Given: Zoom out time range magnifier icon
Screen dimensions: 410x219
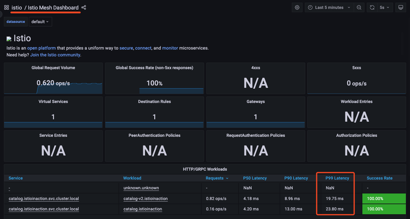Looking at the screenshot, I should [x=359, y=7].
